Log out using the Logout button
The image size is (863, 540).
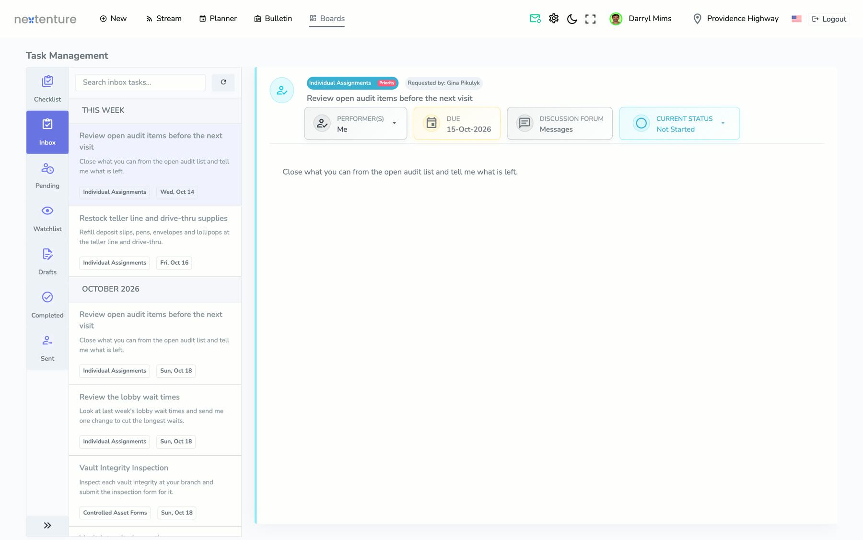[829, 19]
